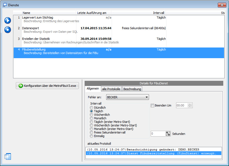Select the Wöchentlich interval option
The width and height of the screenshot is (229, 166).
point(91,115)
